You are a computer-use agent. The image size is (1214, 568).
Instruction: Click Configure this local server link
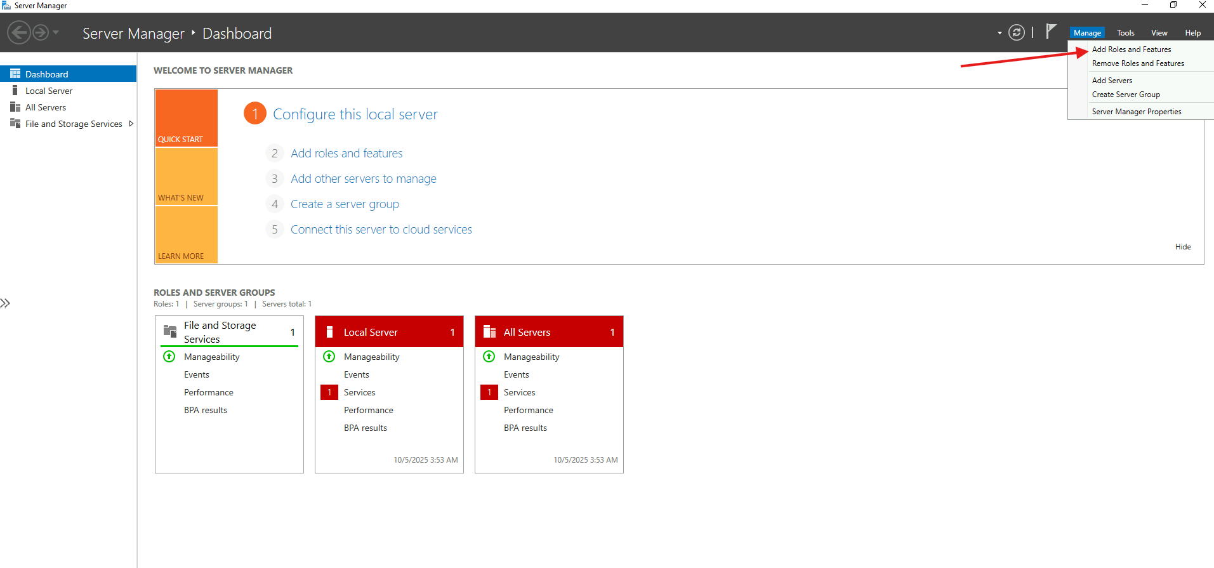(x=355, y=114)
